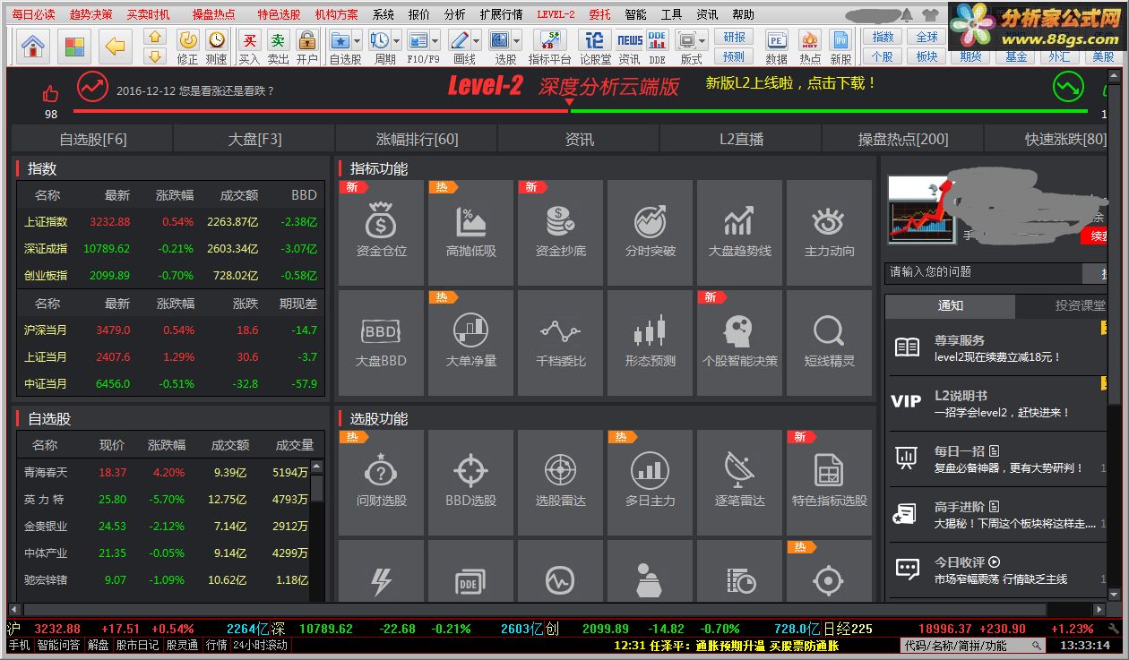The height and width of the screenshot is (660, 1129).
Task: Open the 热点 flame toolbar icon
Action: (810, 46)
